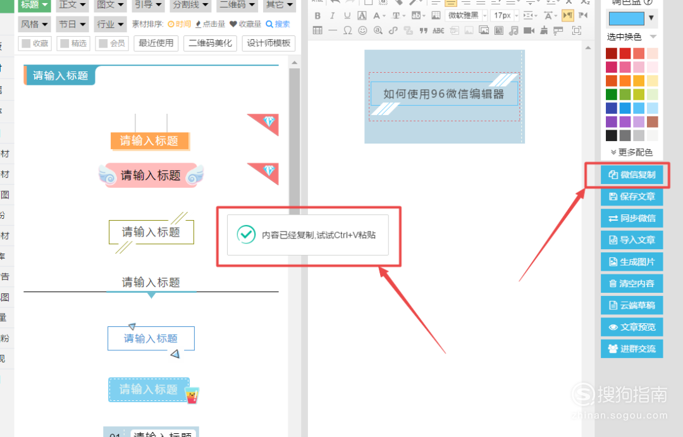Insert a blockquote with the quote icon
The image size is (683, 437).
pyautogui.click(x=423, y=30)
